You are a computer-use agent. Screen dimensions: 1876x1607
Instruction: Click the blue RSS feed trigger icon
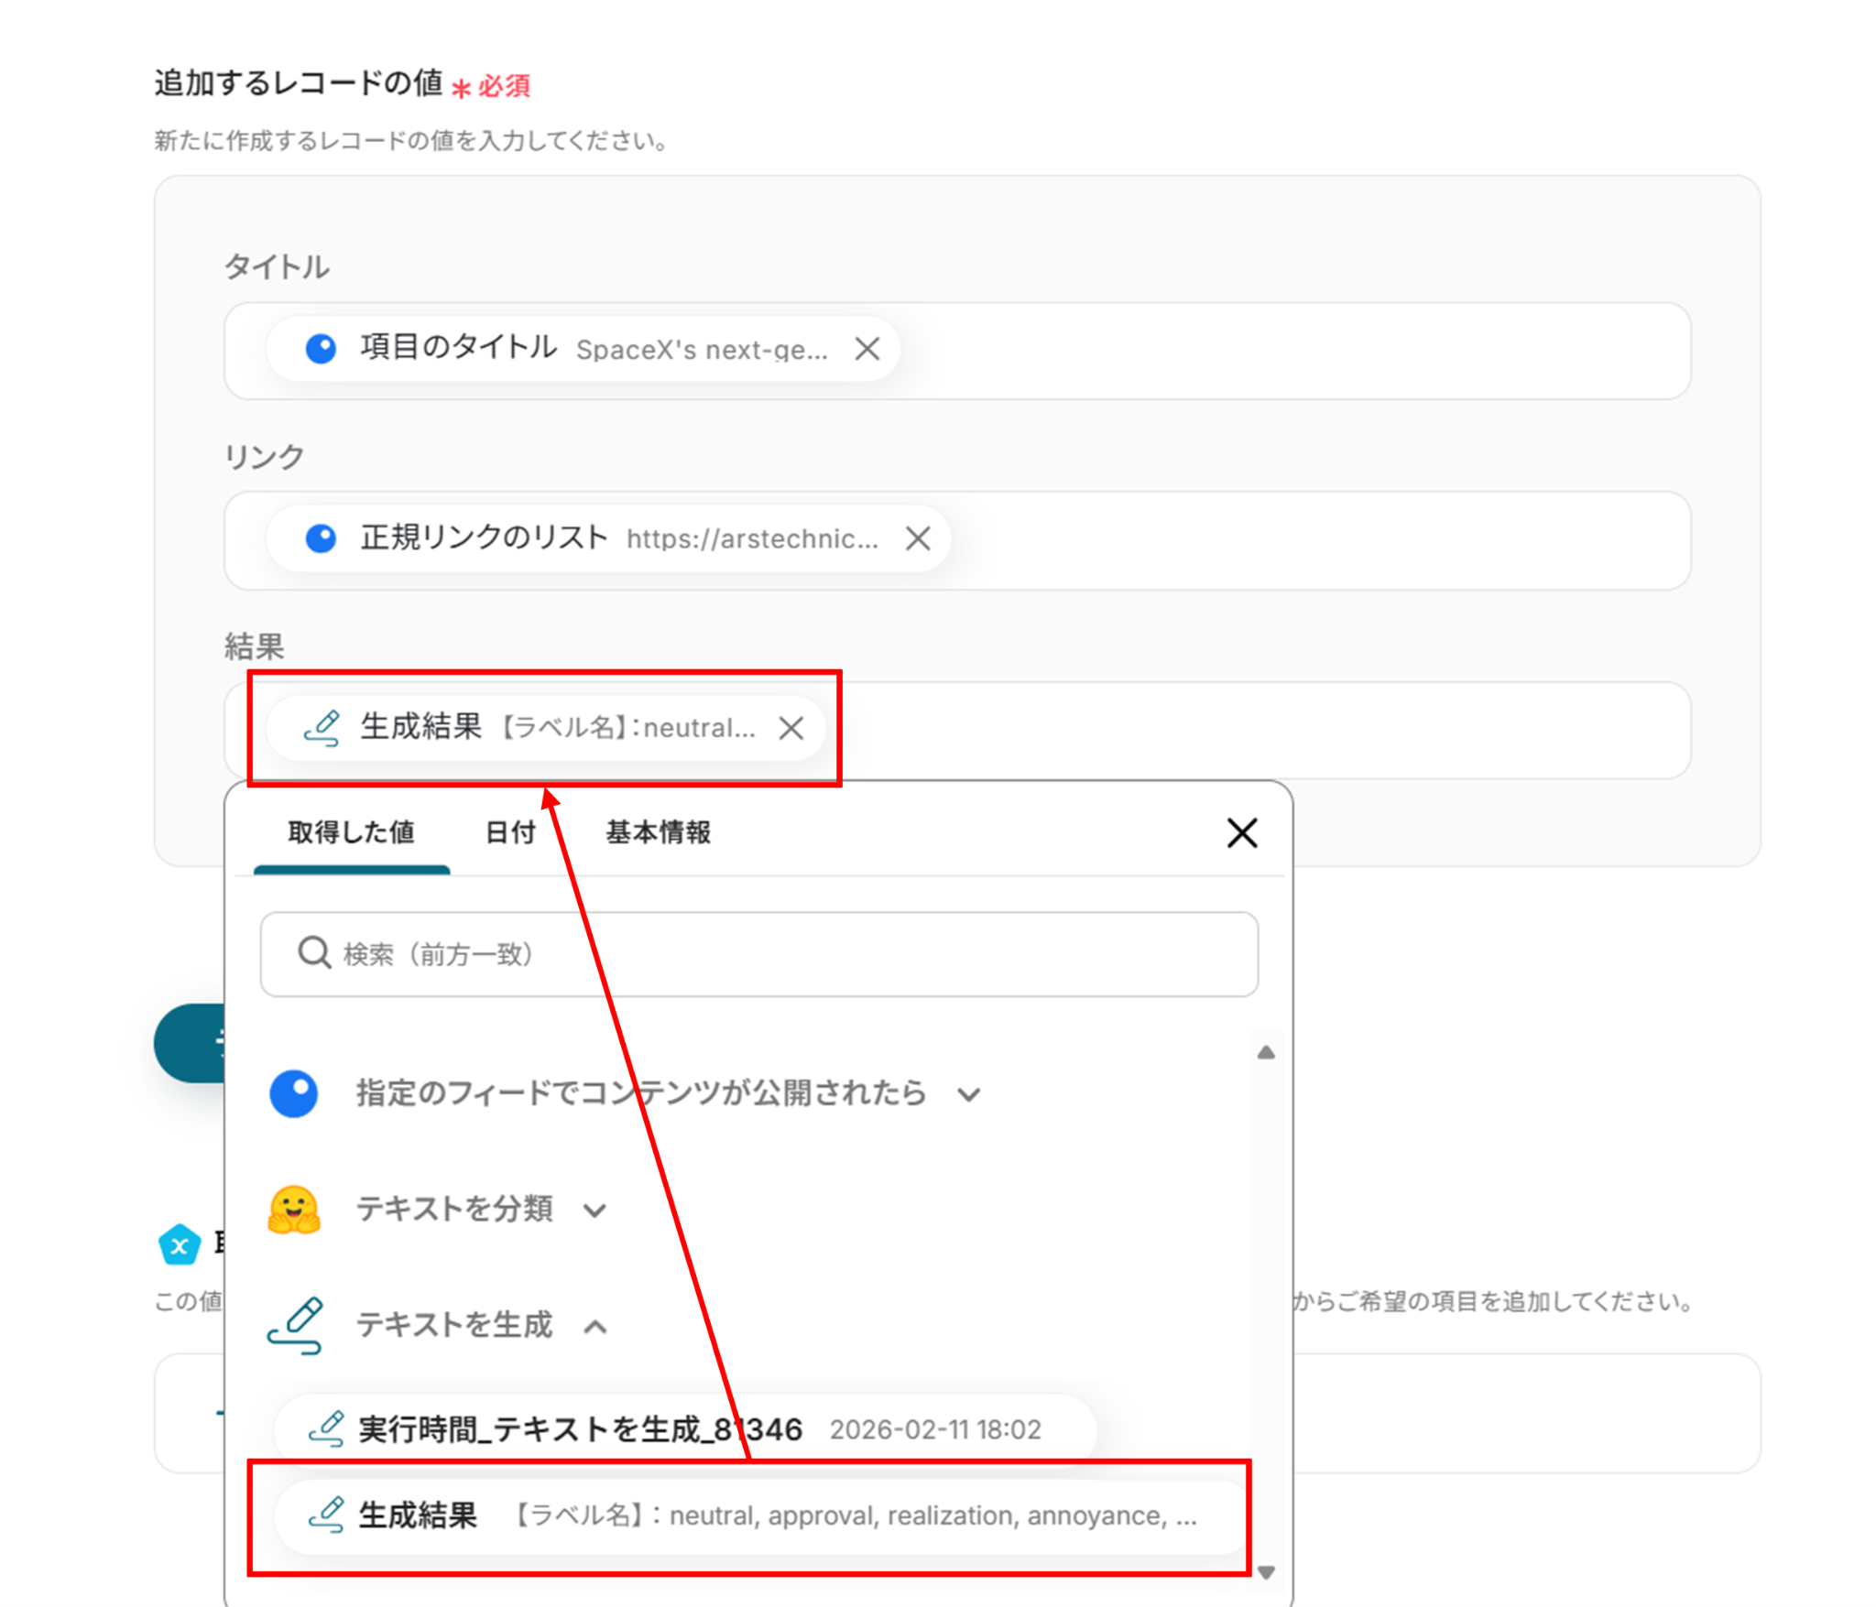pos(293,1093)
